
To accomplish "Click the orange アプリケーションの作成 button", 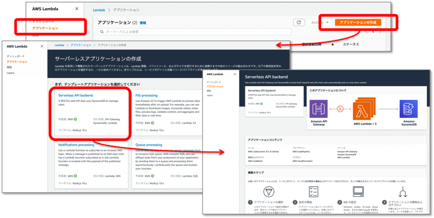I will tap(358, 22).
